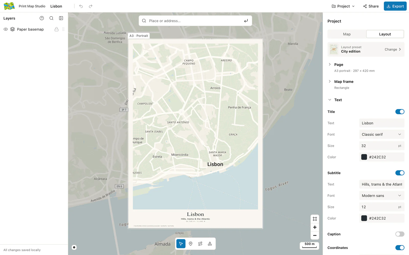This screenshot has width=409, height=255.
Task: Turn off the Subtitle toggle
Action: pyautogui.click(x=400, y=173)
